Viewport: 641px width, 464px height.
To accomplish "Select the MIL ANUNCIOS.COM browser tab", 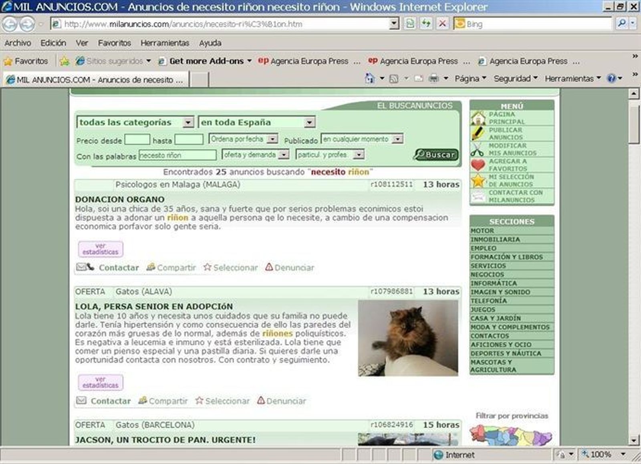I will click(x=95, y=80).
